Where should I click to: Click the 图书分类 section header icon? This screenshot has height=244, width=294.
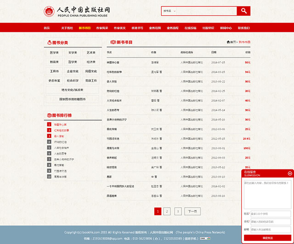pos(49,42)
